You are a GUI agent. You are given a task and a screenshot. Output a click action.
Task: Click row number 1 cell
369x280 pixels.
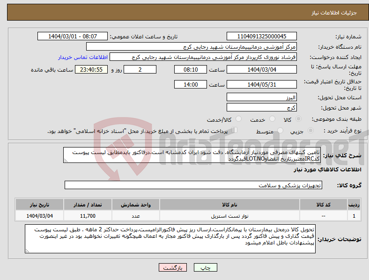coord(354,216)
